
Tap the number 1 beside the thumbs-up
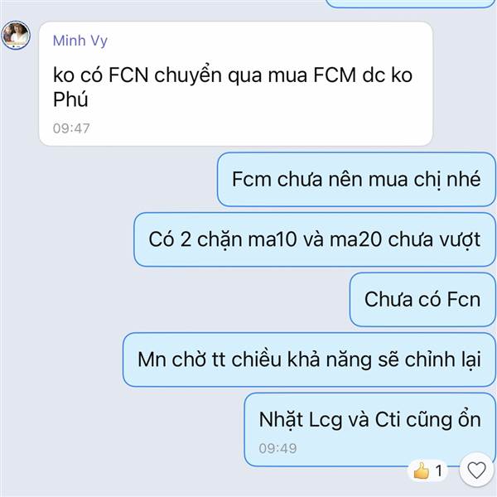(439, 470)
